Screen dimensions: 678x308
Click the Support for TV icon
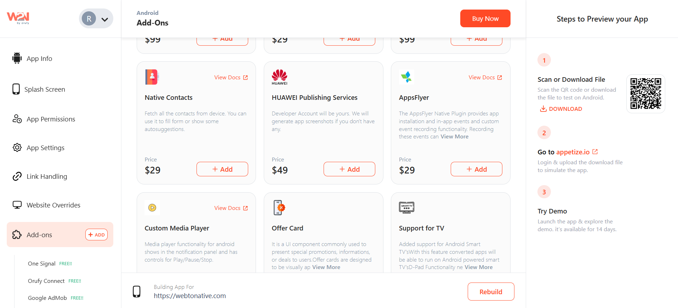406,207
